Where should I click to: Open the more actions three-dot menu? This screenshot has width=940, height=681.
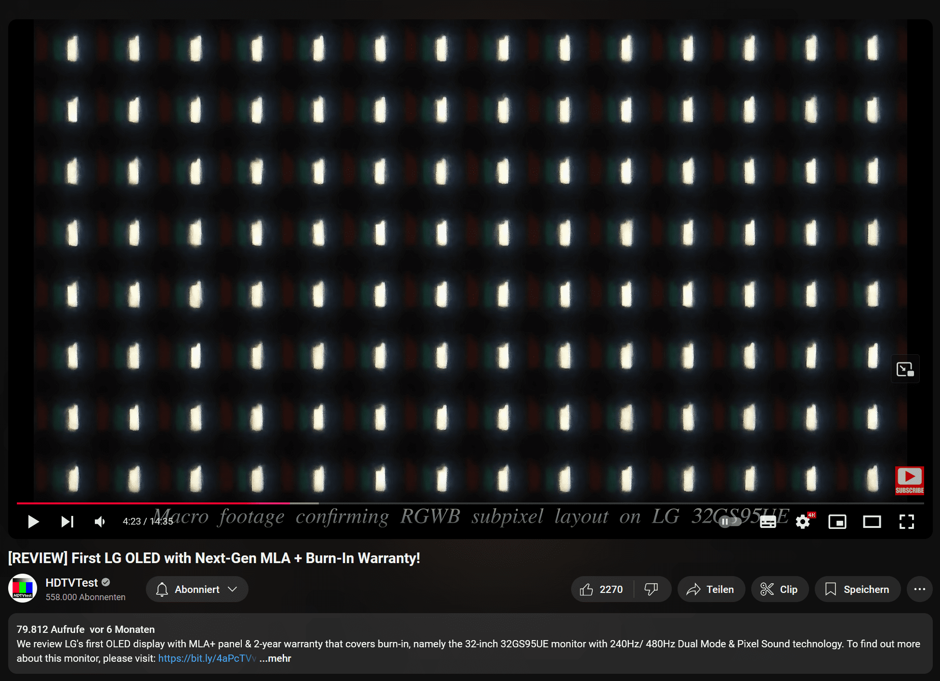click(919, 589)
